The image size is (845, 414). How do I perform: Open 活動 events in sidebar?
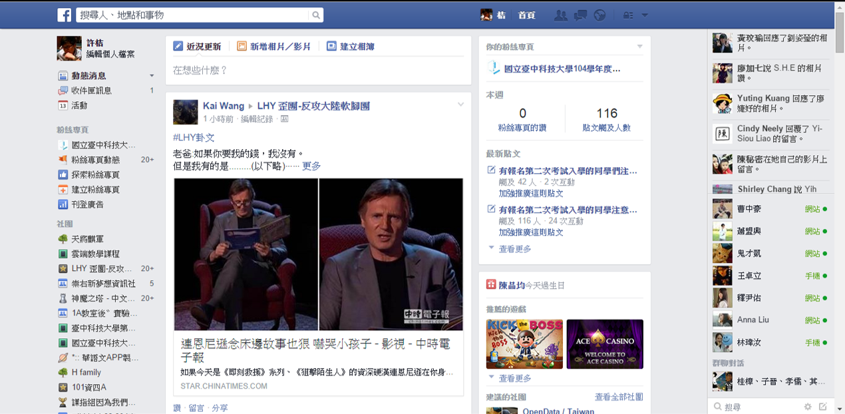pyautogui.click(x=79, y=105)
